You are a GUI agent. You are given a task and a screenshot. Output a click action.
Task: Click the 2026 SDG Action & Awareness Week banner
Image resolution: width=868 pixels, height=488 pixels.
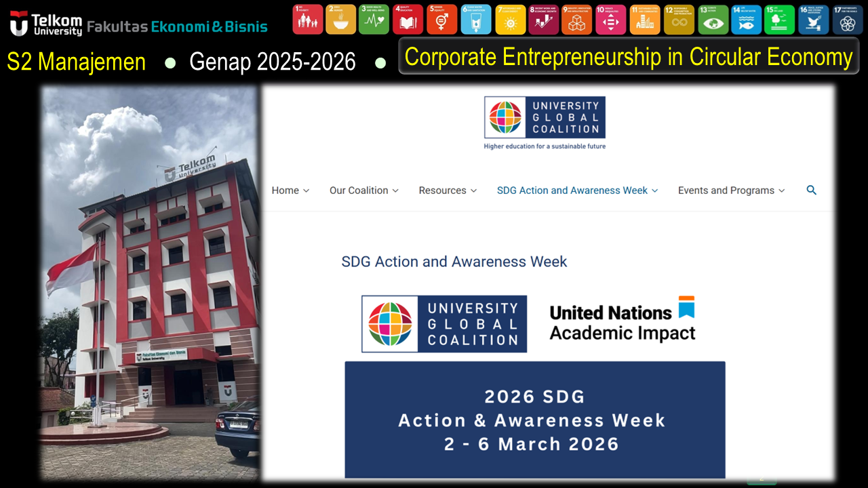point(534,420)
